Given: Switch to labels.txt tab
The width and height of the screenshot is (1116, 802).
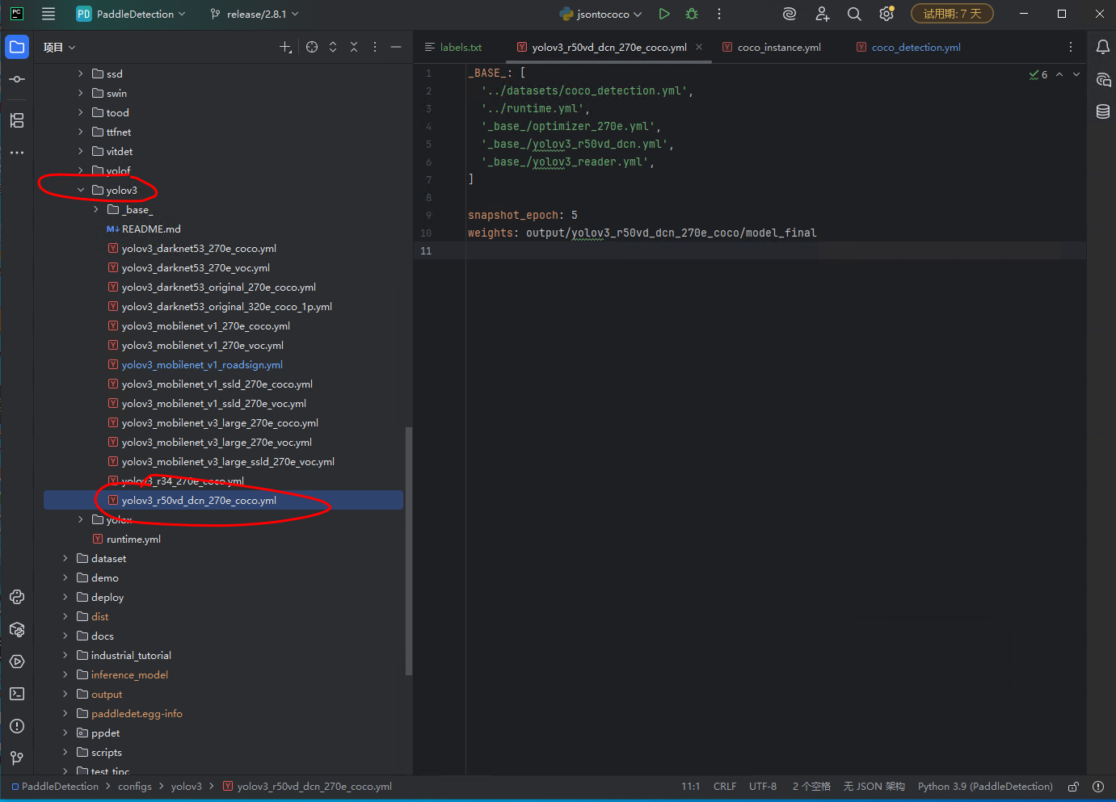Looking at the screenshot, I should 453,48.
